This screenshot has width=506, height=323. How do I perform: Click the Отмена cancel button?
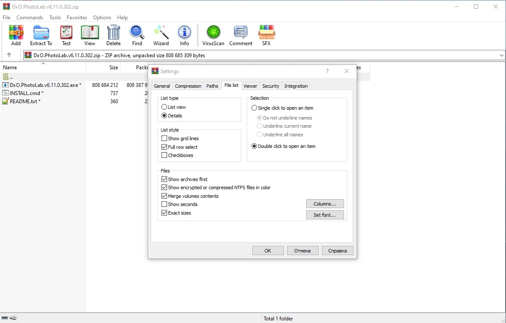(x=302, y=251)
